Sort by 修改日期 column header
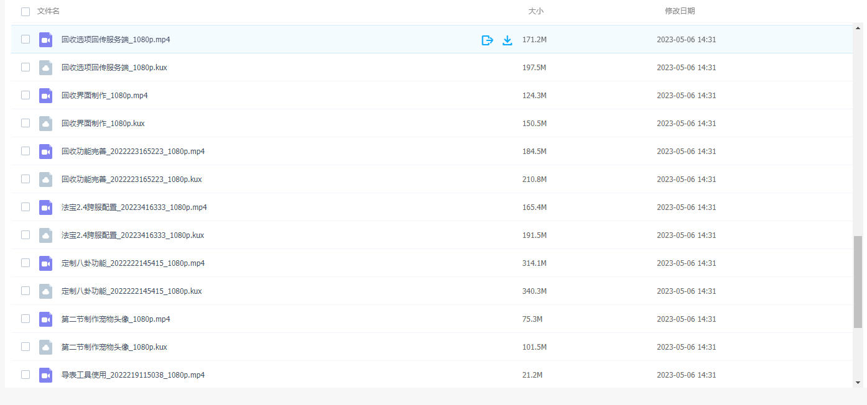The image size is (867, 405). (x=680, y=11)
